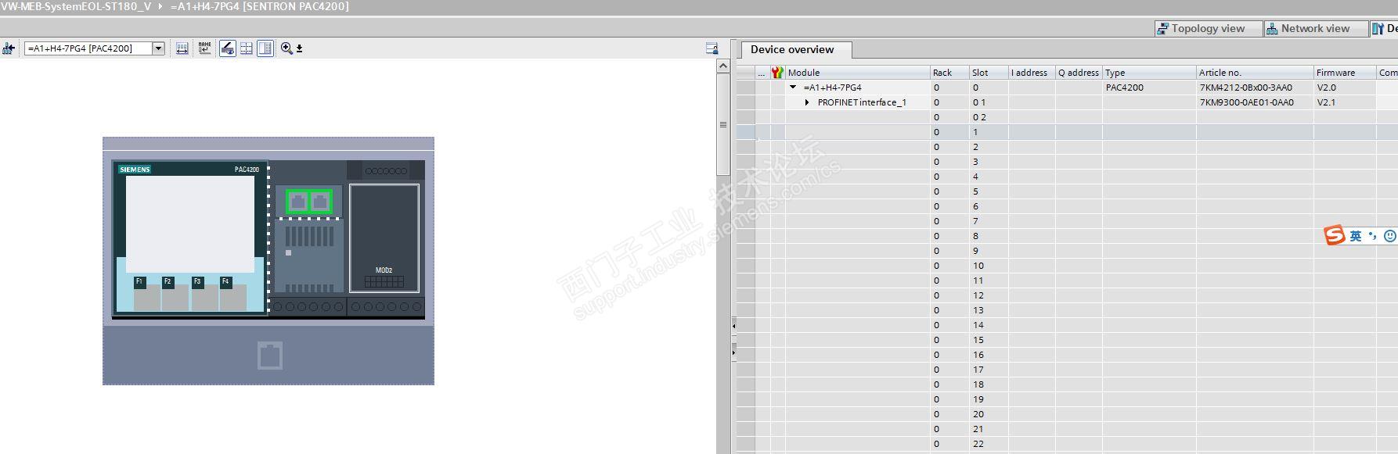Click the assign device name icon

click(205, 48)
